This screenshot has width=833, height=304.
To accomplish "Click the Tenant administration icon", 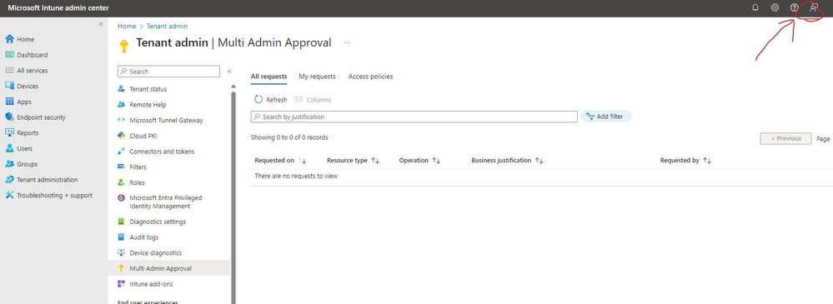I will [x=9, y=179].
